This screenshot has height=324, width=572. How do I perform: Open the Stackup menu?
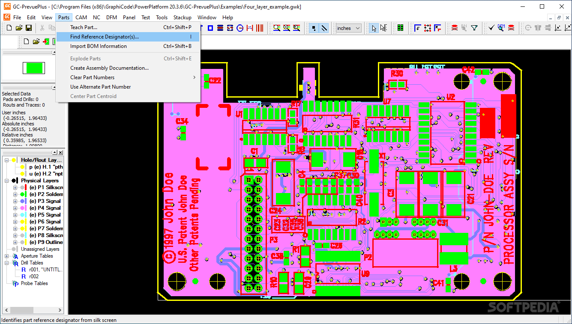pyautogui.click(x=182, y=18)
